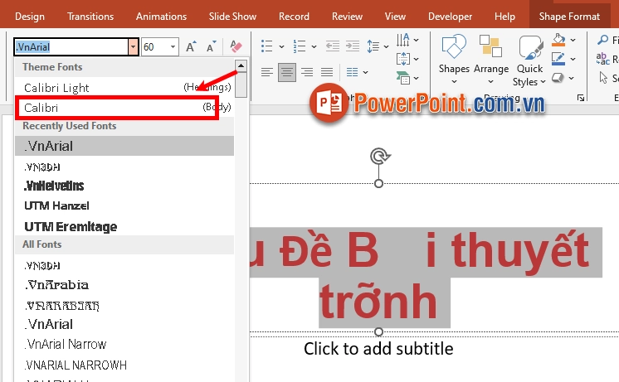Image resolution: width=619 pixels, height=382 pixels.
Task: Choose UTM Hanzel font
Action: (x=124, y=206)
